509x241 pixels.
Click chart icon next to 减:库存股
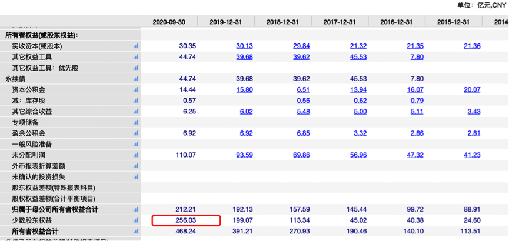[x=136, y=101]
